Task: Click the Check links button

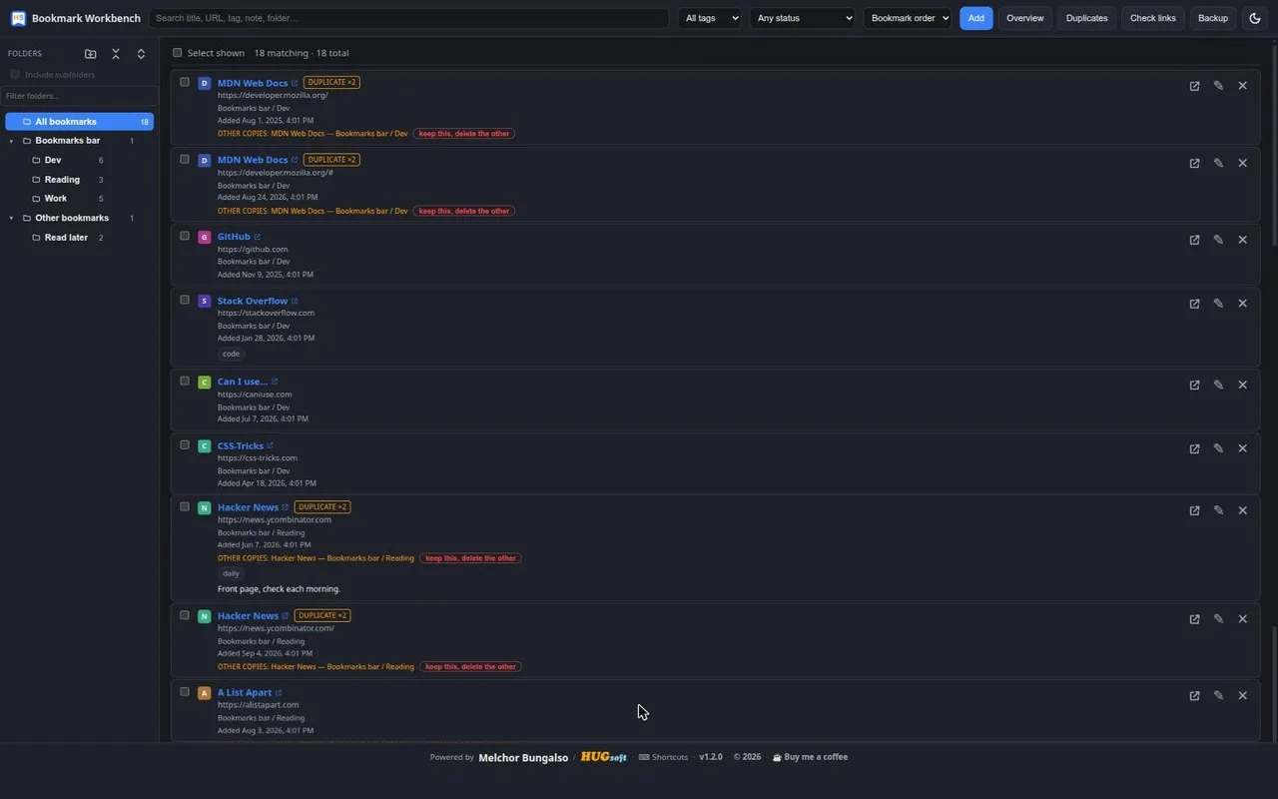Action: (x=1153, y=18)
